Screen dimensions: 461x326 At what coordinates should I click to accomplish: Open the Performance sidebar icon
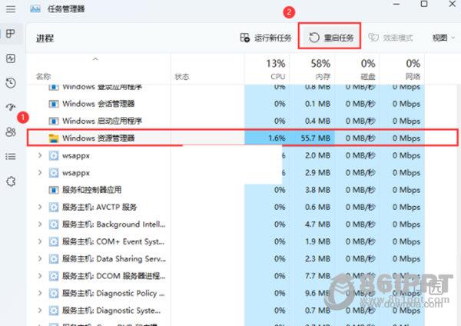11,58
